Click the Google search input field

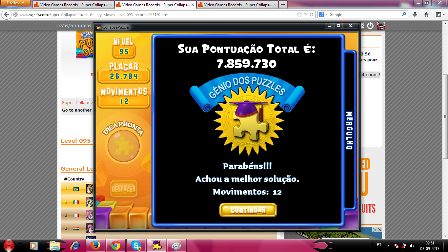(x=364, y=14)
